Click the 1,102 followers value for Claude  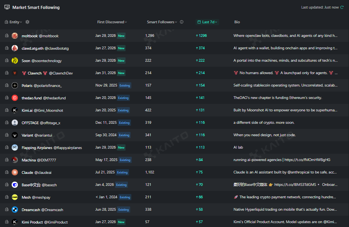coord(150,172)
